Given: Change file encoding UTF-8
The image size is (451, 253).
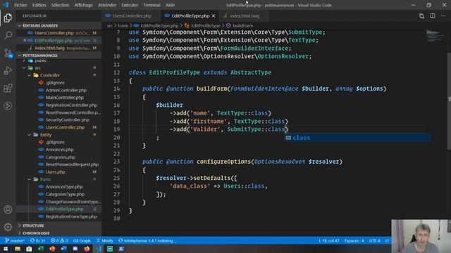Looking at the screenshot, I should pyautogui.click(x=374, y=240).
